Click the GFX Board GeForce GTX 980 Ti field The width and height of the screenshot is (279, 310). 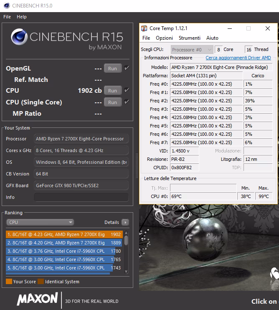81,185
